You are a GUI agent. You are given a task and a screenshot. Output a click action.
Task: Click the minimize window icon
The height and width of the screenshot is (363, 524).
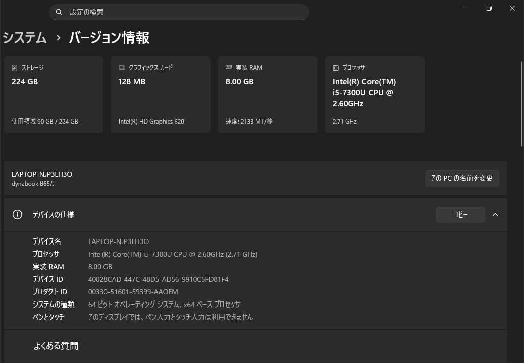[464, 8]
